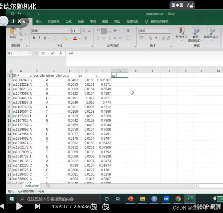Apply the red font color A
The height and width of the screenshot is (213, 223).
point(75,38)
